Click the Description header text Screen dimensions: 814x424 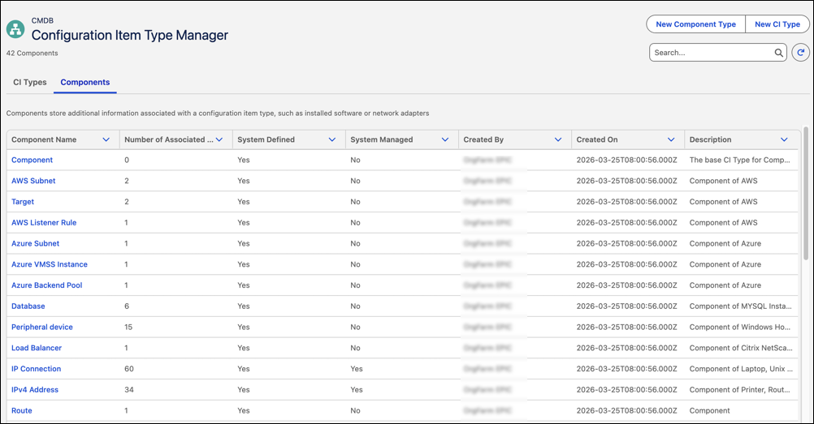tap(710, 139)
